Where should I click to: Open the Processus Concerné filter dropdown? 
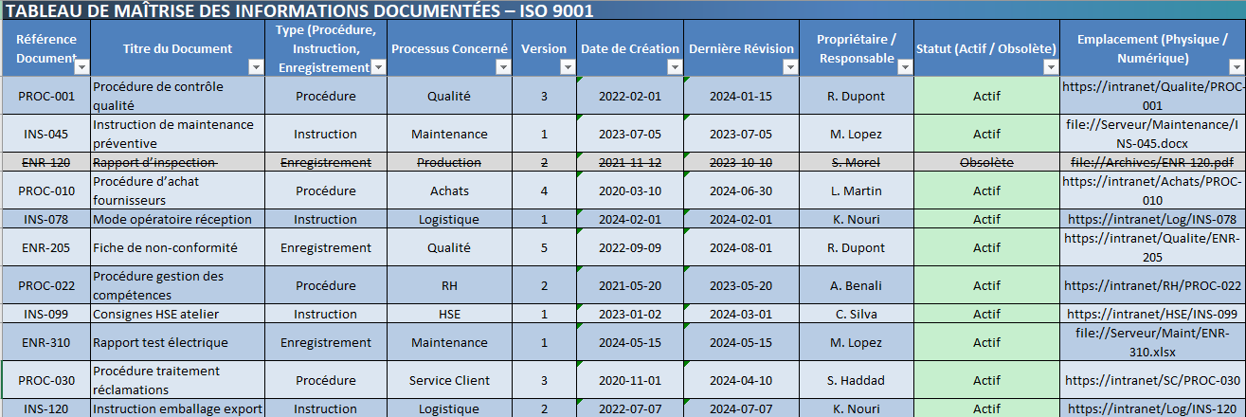tap(501, 66)
